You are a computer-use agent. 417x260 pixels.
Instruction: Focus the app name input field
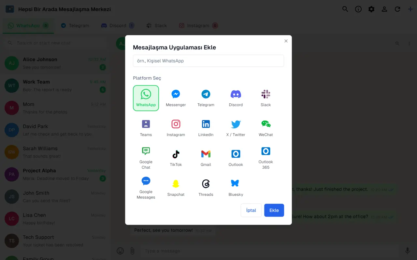click(x=208, y=61)
